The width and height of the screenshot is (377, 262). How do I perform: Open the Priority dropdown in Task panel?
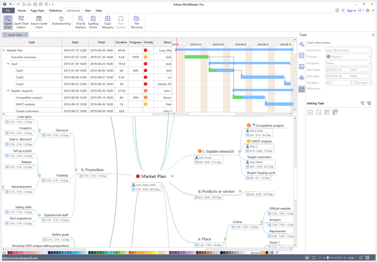370,57
